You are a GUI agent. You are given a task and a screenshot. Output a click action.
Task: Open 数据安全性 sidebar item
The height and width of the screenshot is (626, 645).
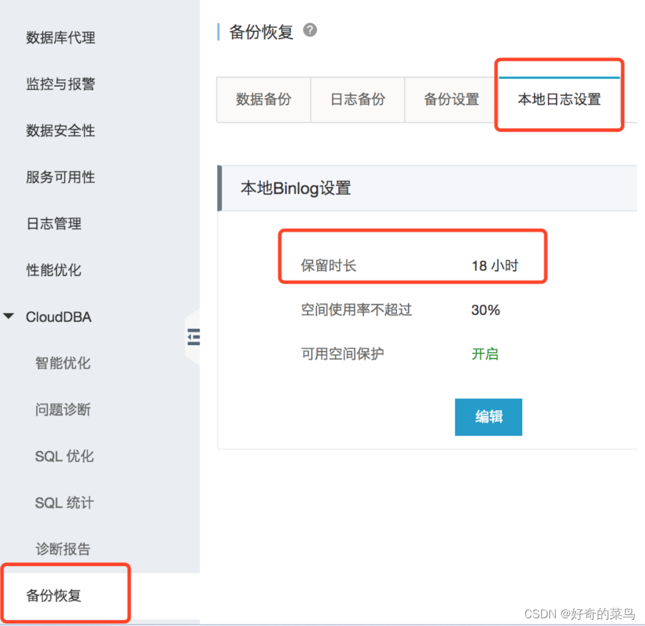61,130
